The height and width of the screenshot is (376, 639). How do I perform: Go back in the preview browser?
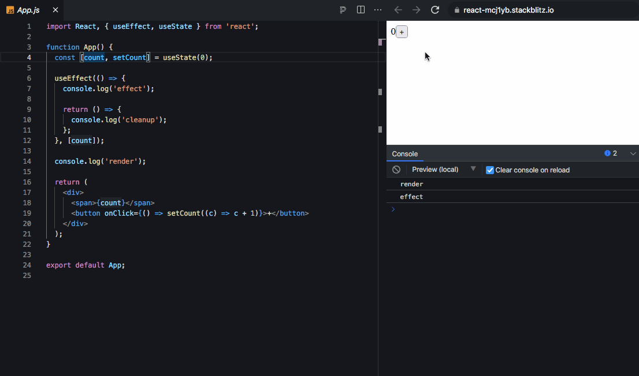[x=398, y=10]
